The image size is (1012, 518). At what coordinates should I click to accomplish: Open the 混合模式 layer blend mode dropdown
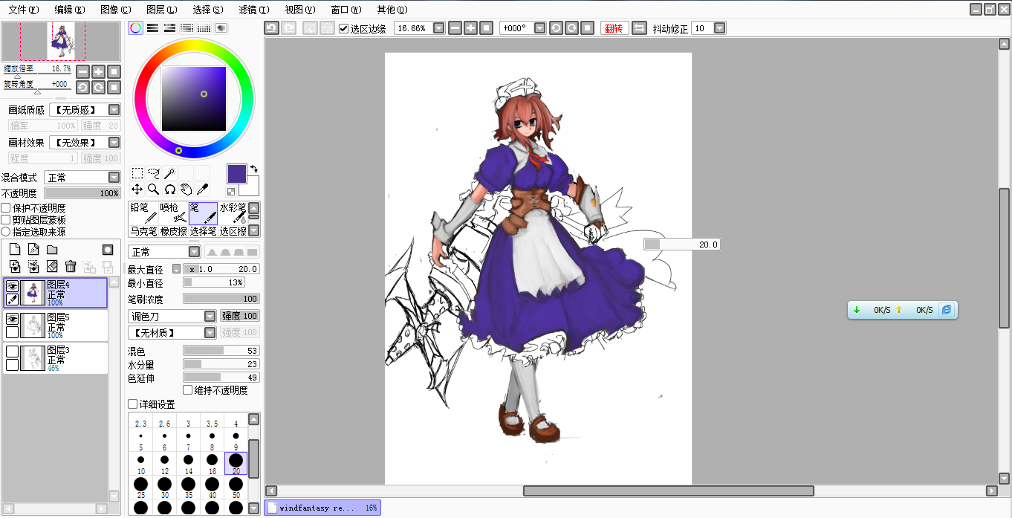tap(82, 178)
